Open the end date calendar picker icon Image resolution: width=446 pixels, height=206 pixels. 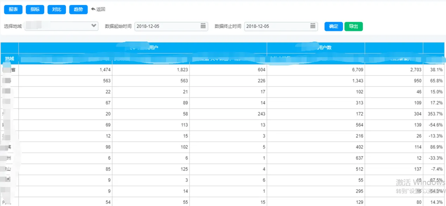[313, 26]
